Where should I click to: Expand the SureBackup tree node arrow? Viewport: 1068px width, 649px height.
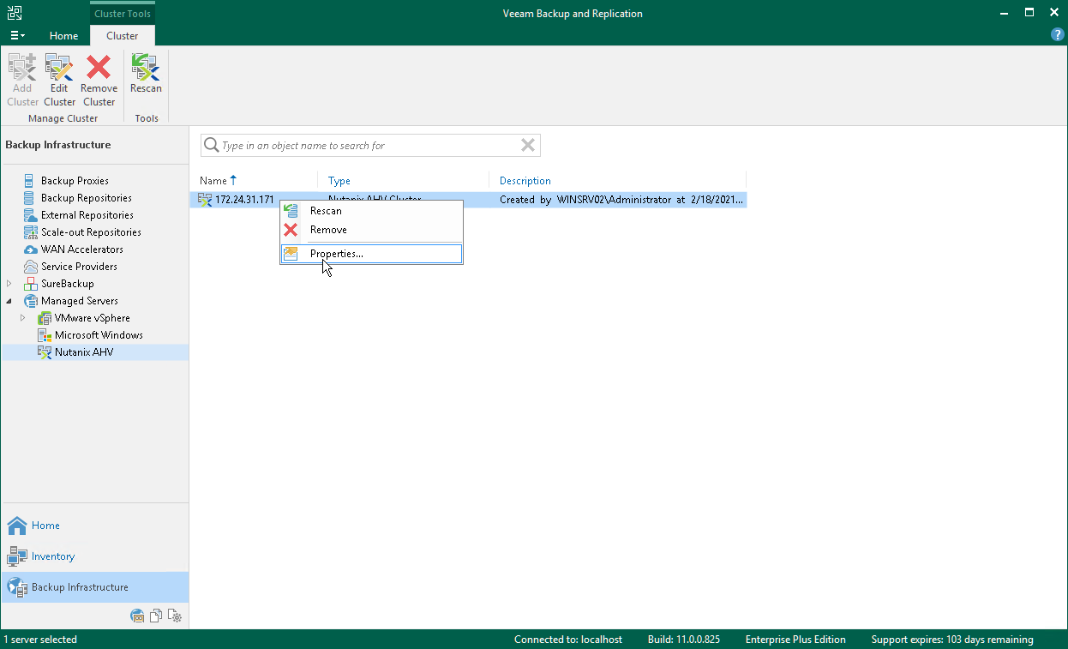(9, 284)
